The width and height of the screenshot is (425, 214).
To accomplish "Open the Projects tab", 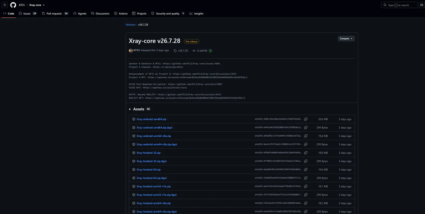I will (139, 14).
